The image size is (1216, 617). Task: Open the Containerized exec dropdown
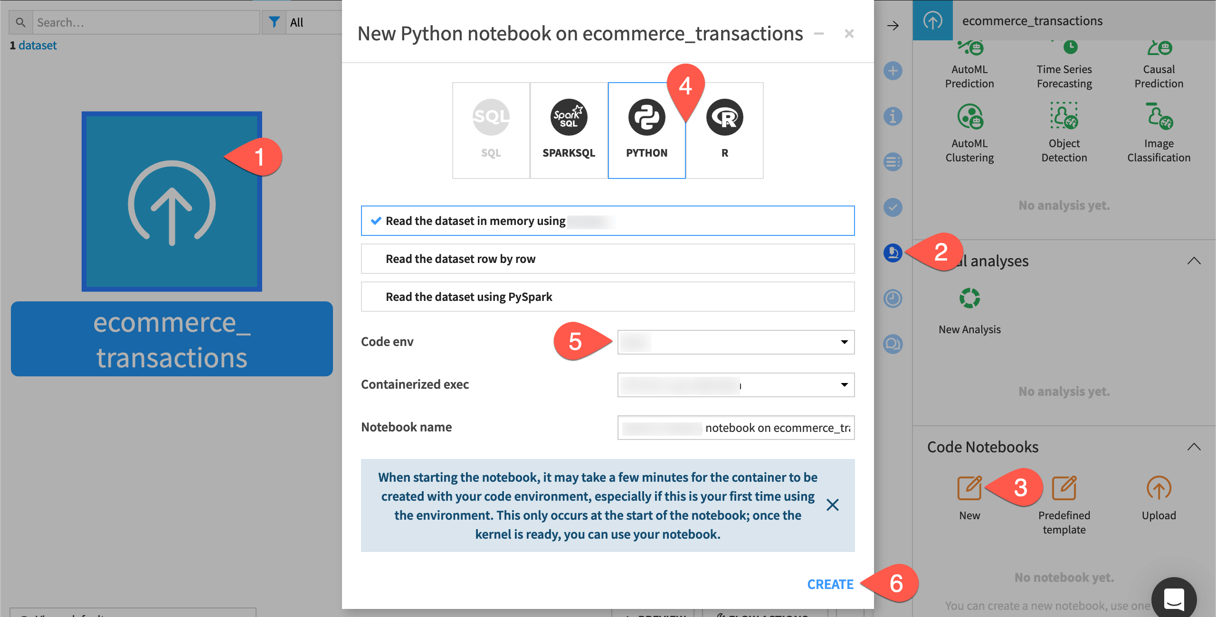[735, 385]
